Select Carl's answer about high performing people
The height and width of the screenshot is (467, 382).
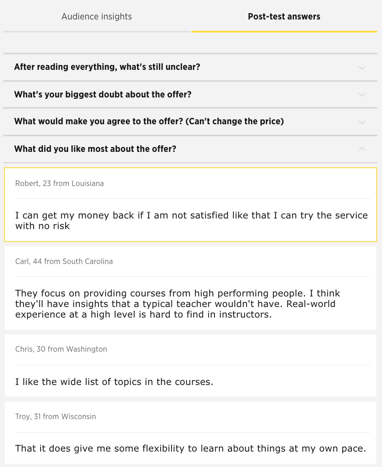click(191, 288)
